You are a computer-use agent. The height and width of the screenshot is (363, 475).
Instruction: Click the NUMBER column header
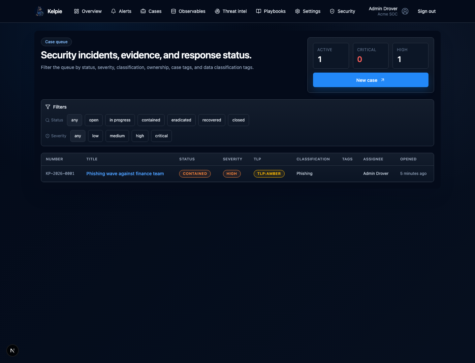(54, 159)
